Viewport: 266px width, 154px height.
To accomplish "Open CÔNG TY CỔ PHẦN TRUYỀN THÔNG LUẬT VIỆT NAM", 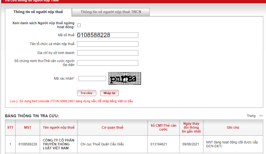I will coord(59,144).
